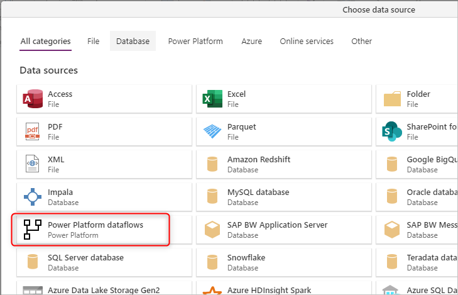458x295 pixels.
Task: Click the blue Parquet icon
Action: coord(212,131)
